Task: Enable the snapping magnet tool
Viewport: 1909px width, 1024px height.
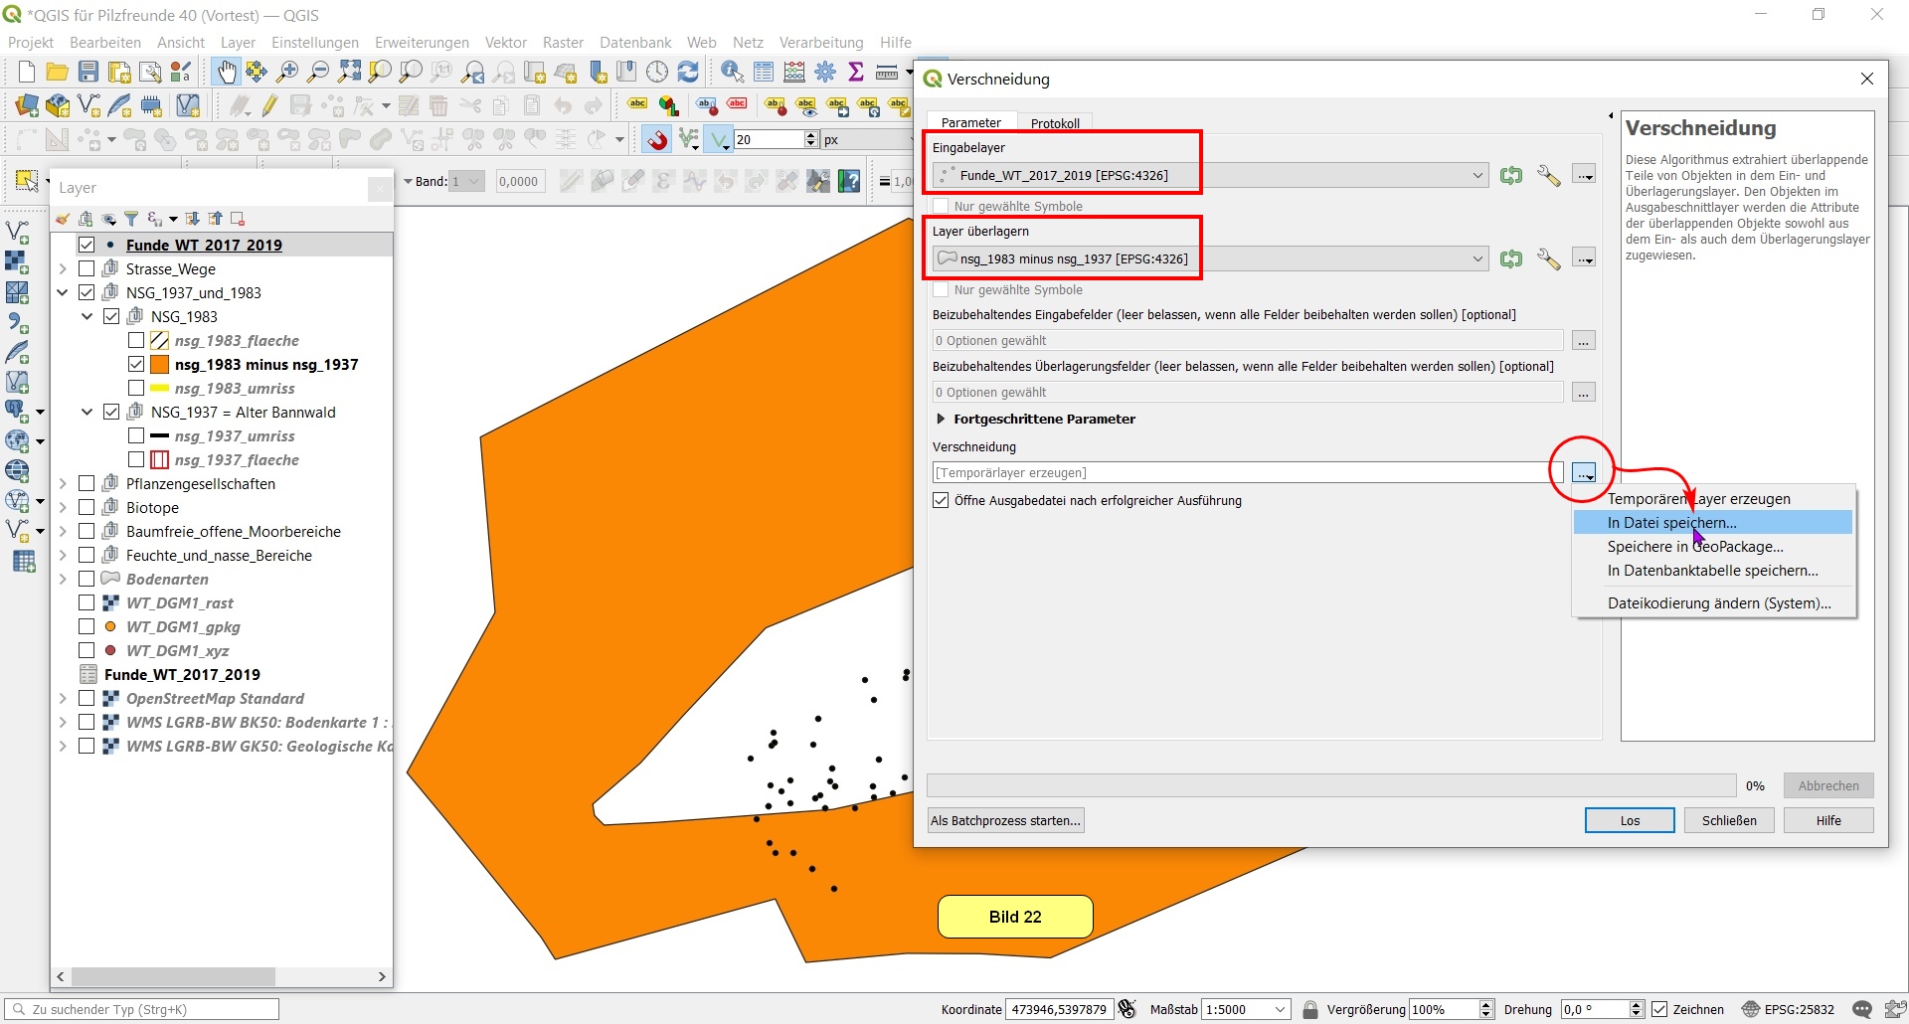Action: click(657, 140)
